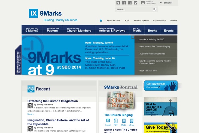Screen dimensions: 199x133
Task: Open Get Involved in top navigation
Action: point(160,21)
